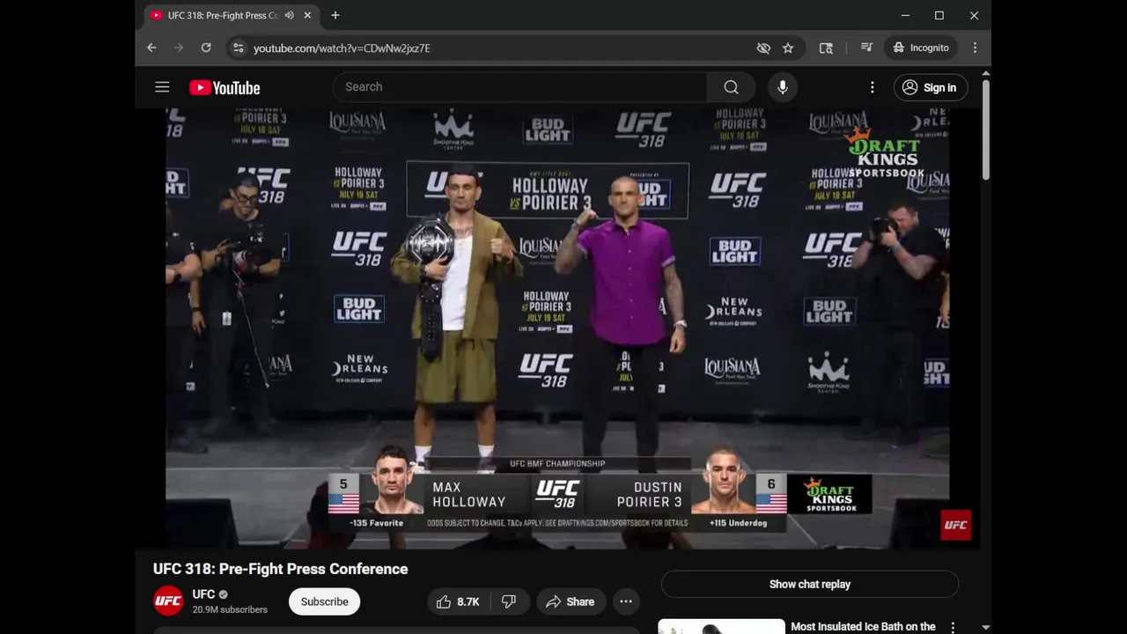View site information icon in address bar
Image resolution: width=1127 pixels, height=634 pixels.
click(x=238, y=48)
